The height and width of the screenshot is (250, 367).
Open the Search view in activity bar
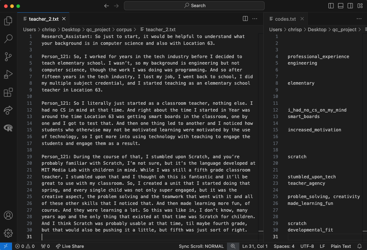[8, 39]
